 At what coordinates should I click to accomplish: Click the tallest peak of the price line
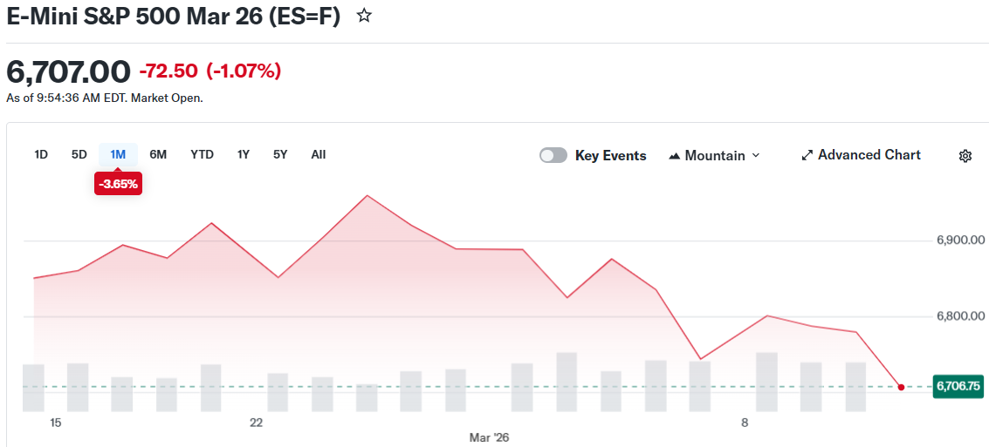[x=367, y=195]
